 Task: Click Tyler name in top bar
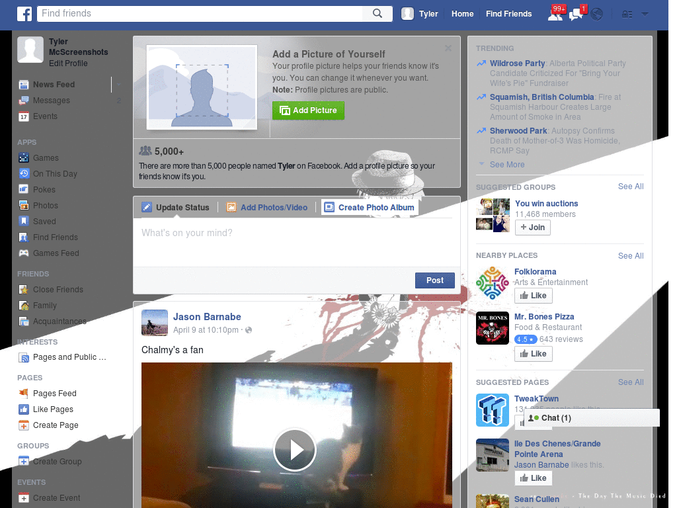point(428,14)
